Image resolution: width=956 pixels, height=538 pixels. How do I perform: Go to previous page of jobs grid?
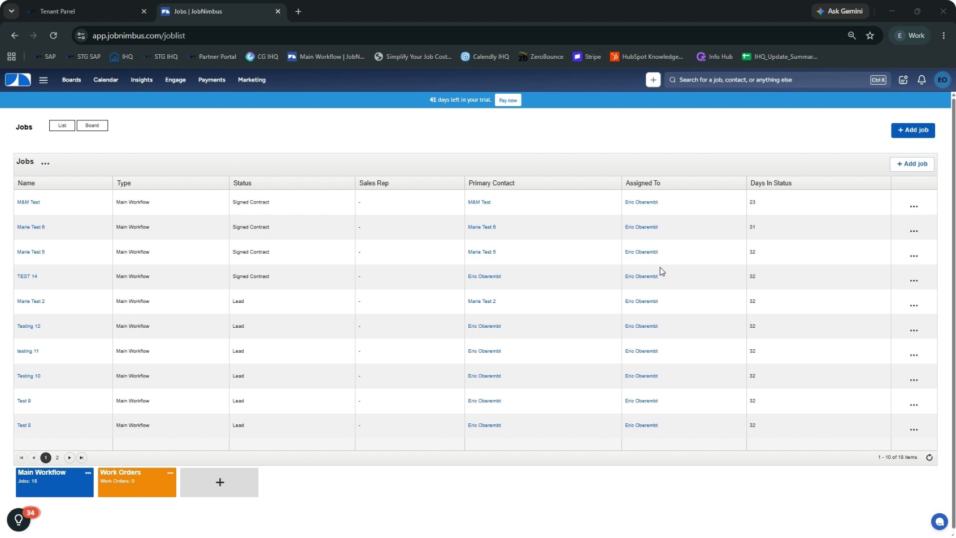click(x=33, y=458)
